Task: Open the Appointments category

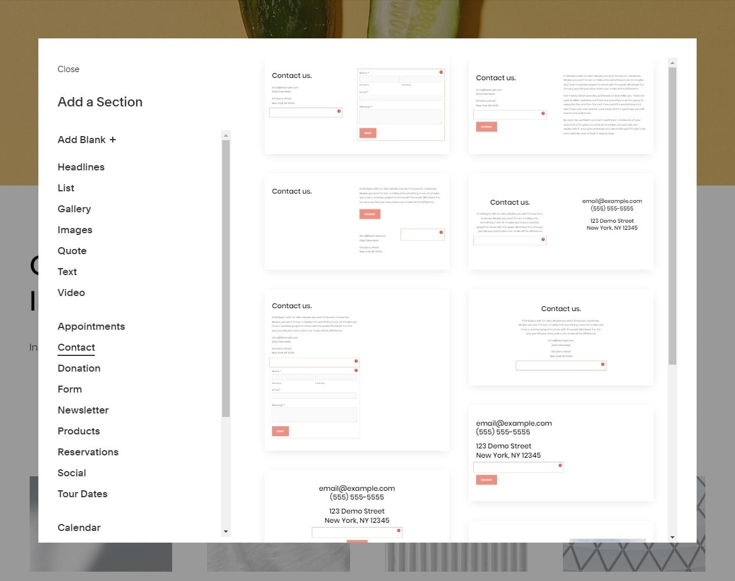Action: click(91, 326)
